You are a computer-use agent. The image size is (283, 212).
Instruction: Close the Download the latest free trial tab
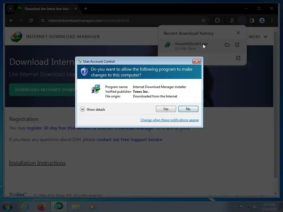point(76,9)
